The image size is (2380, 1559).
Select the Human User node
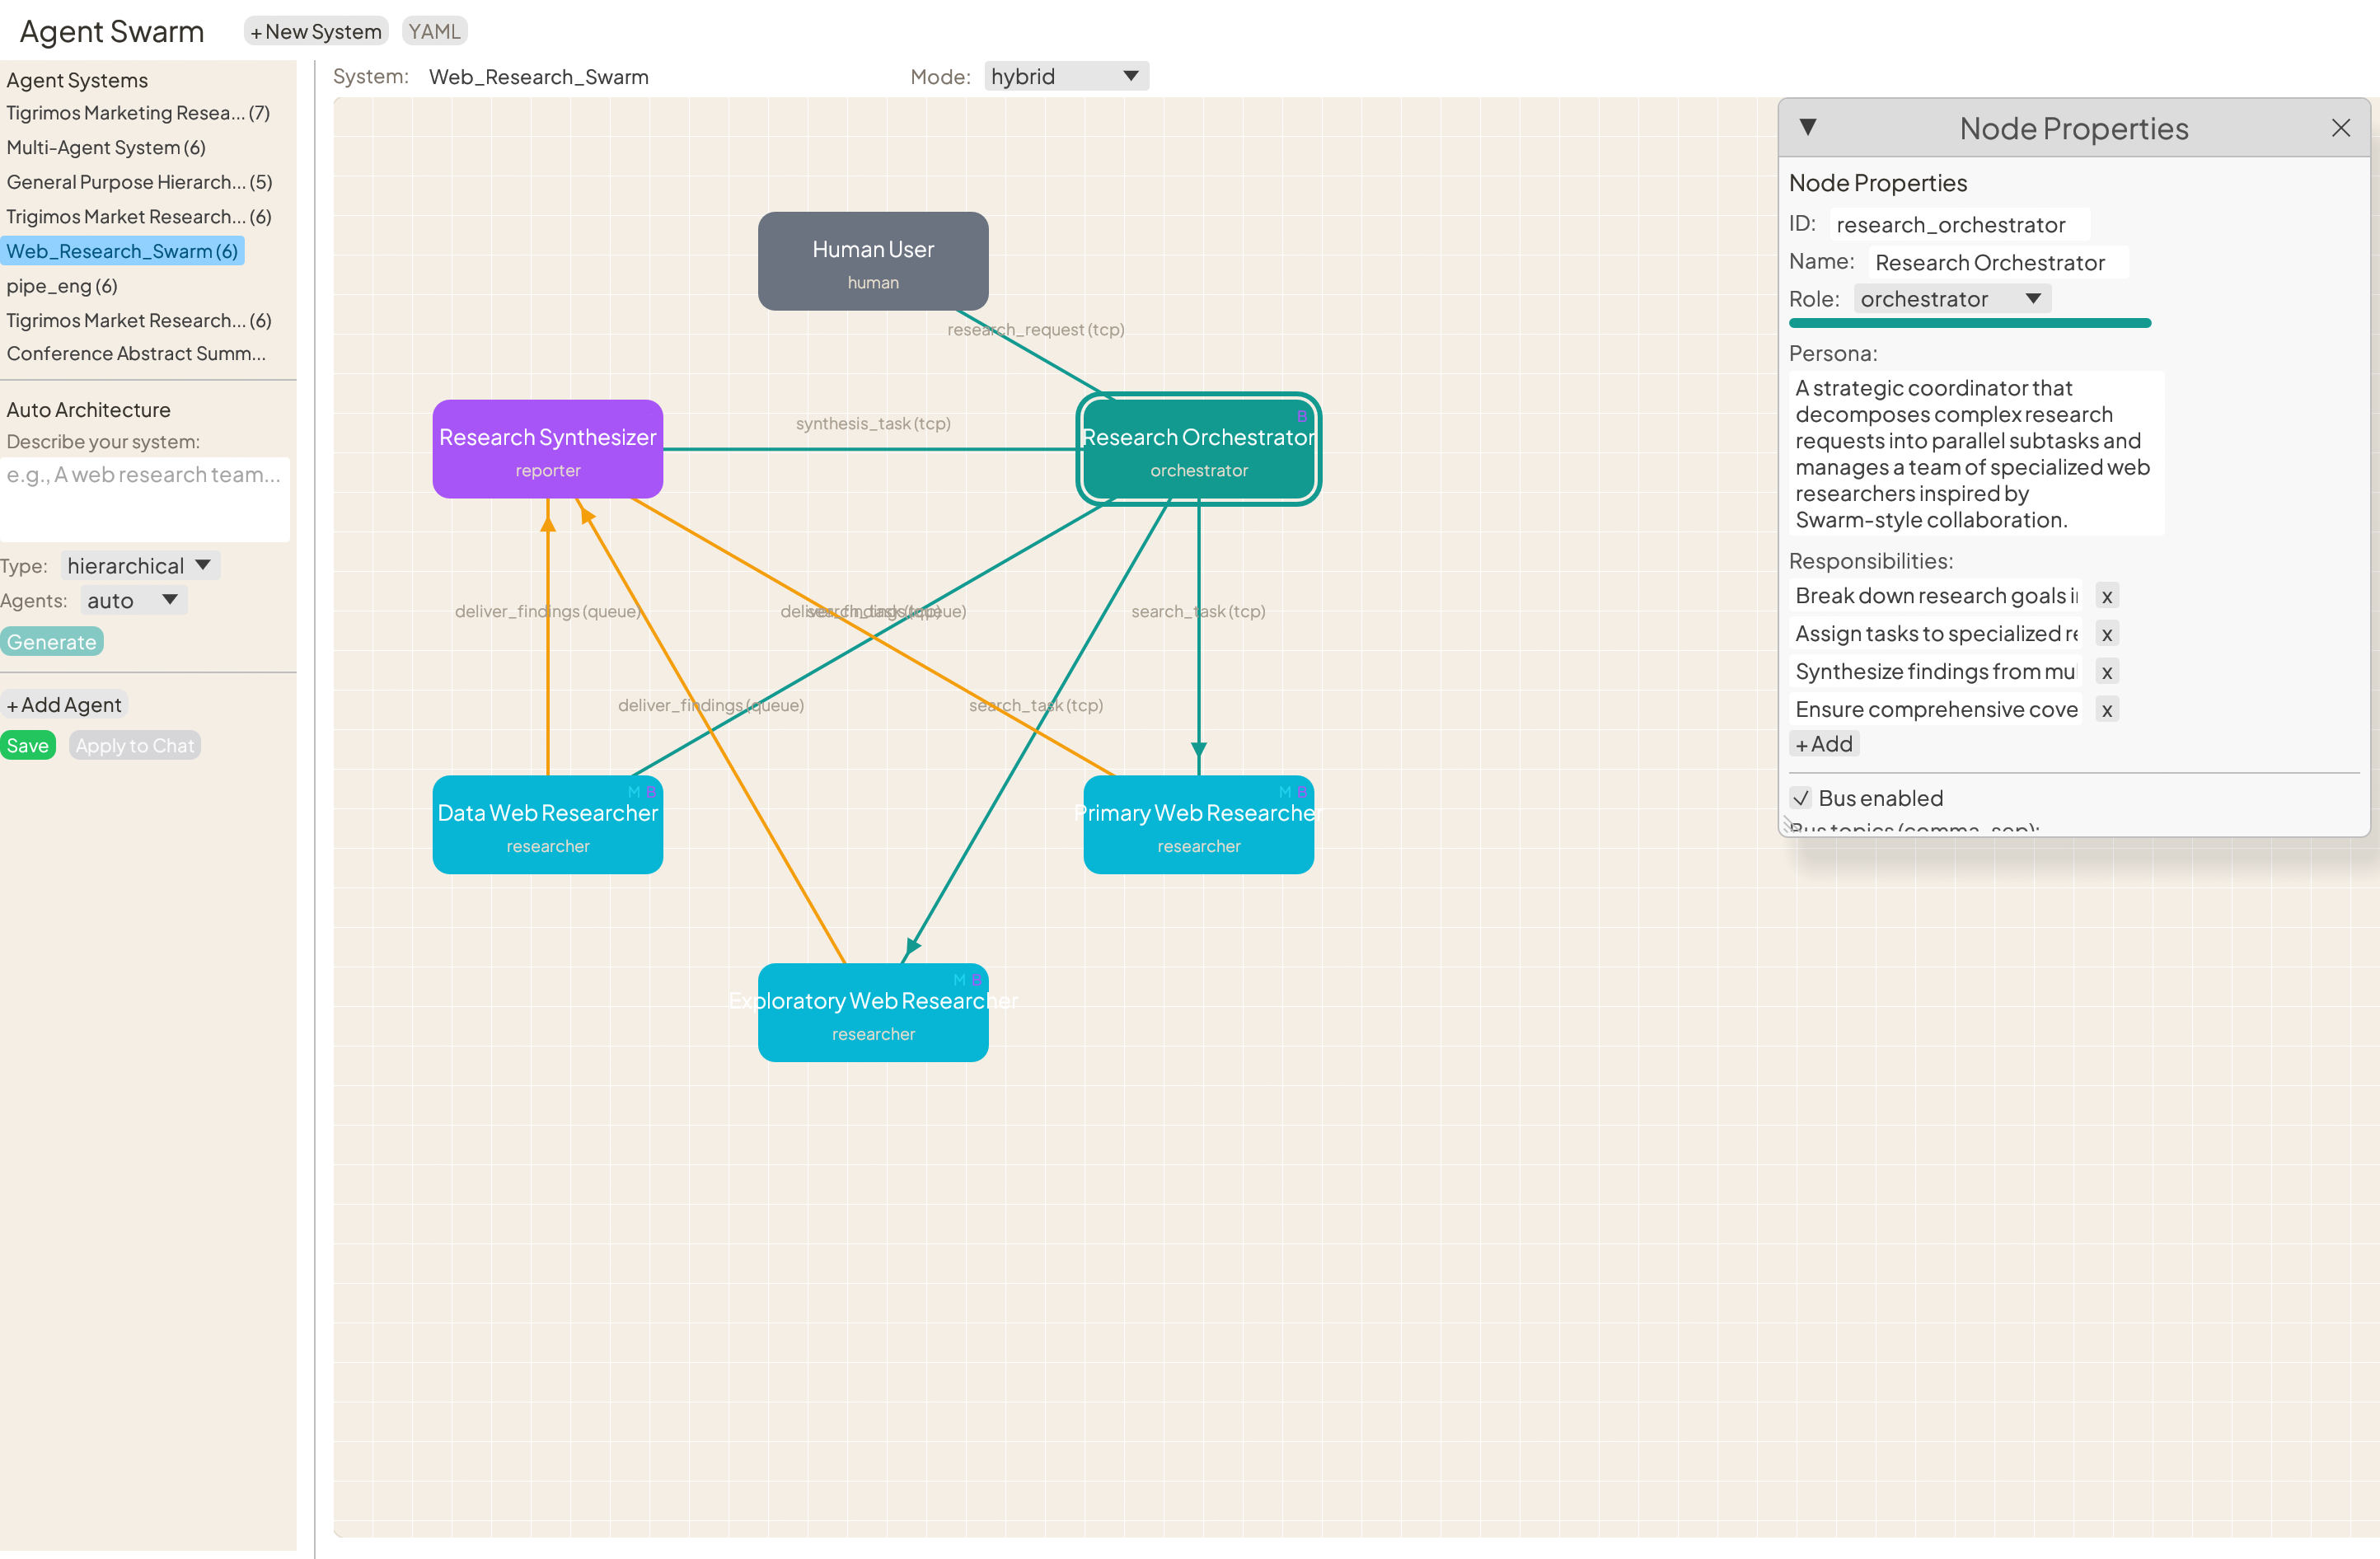pos(873,261)
